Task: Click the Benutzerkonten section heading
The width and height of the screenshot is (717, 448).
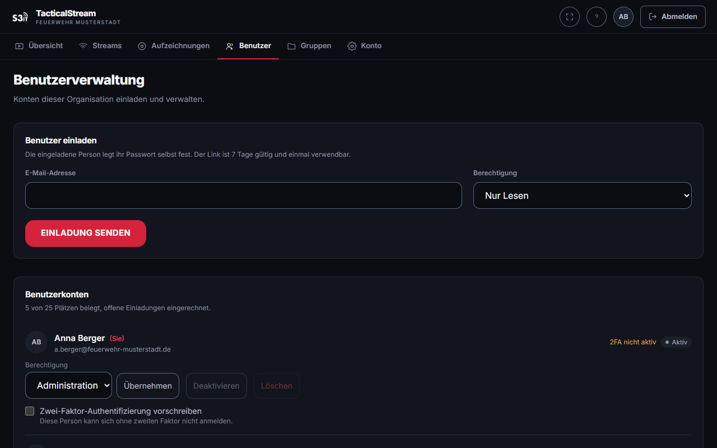Action: [57, 295]
